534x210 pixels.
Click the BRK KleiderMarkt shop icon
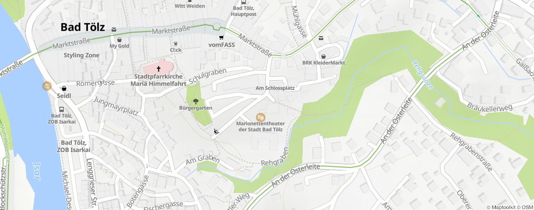[x=323, y=56]
